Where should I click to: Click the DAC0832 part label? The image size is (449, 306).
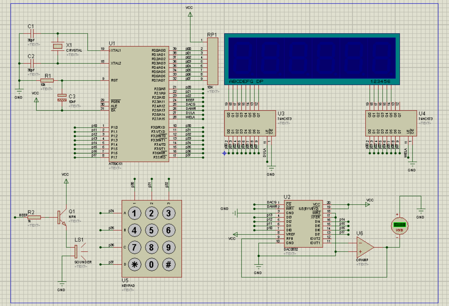coord(291,250)
